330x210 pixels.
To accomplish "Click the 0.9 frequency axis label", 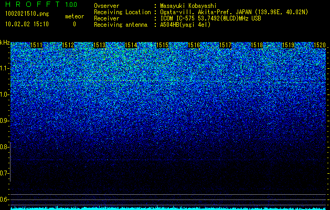I will pos(4,121).
